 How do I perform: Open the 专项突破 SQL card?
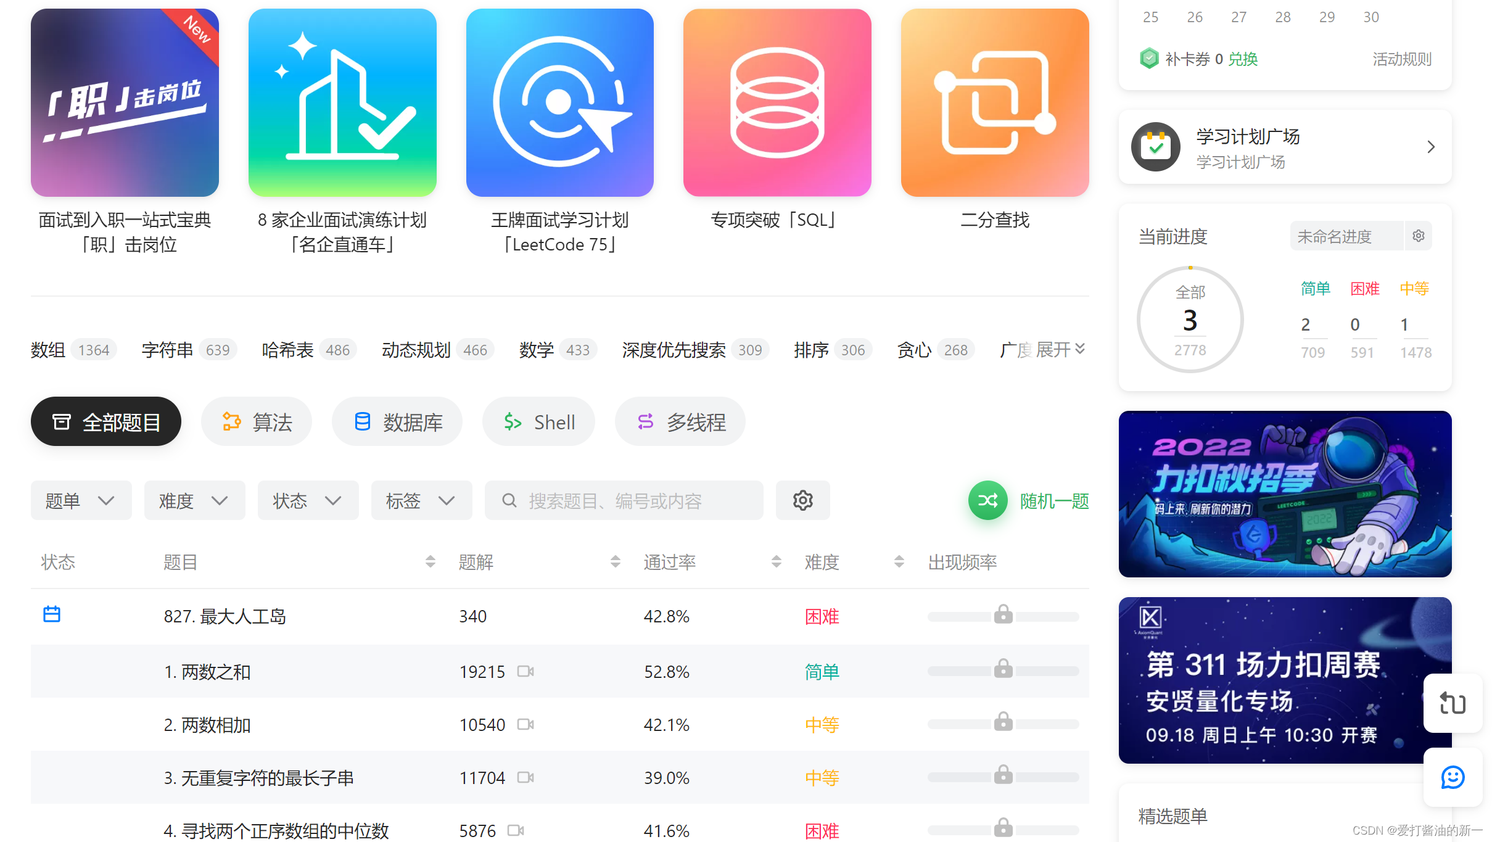tap(777, 102)
